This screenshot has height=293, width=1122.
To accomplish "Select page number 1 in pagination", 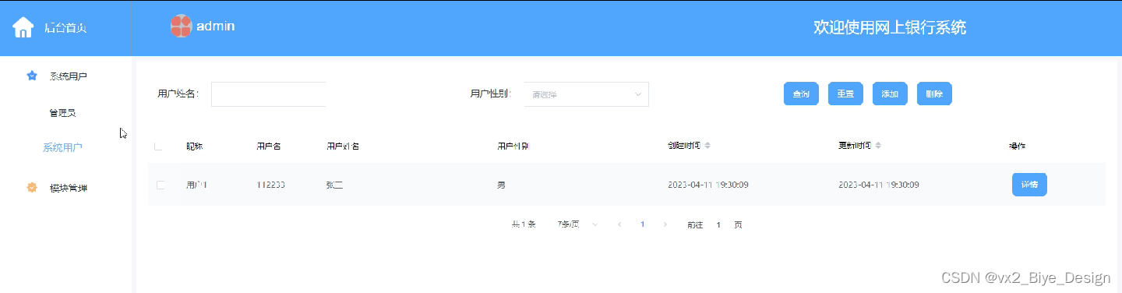I will point(642,224).
